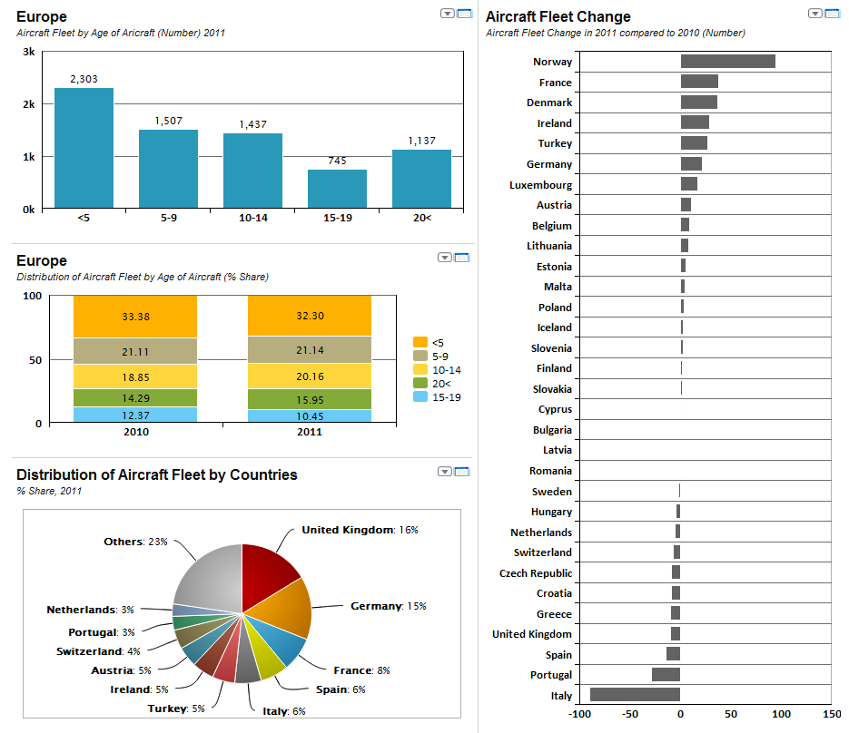
Task: Select the 2,303 bar for <5 age
Action: coord(84,149)
